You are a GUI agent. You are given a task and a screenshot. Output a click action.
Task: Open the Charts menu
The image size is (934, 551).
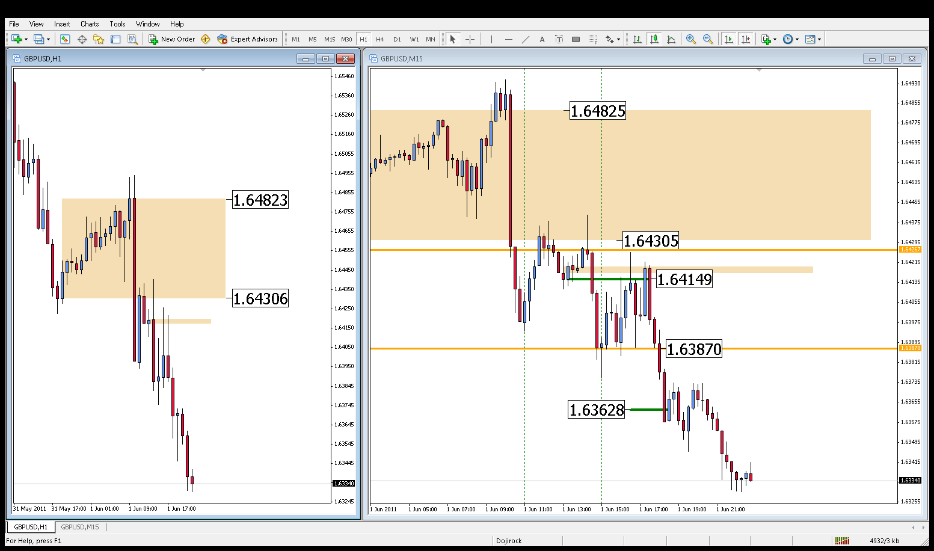point(90,24)
